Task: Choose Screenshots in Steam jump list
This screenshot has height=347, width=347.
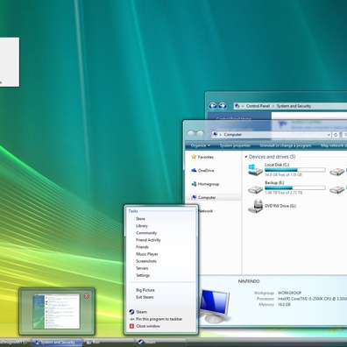Action: (x=146, y=261)
